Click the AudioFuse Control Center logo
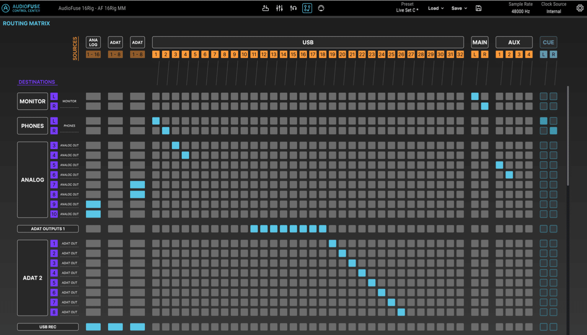Screen dimensions: 587x335 point(21,8)
